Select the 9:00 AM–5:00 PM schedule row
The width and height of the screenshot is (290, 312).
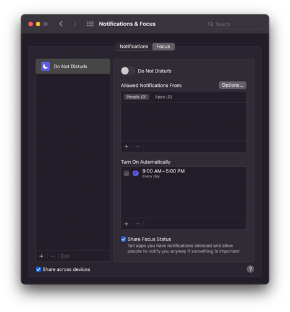(183, 173)
